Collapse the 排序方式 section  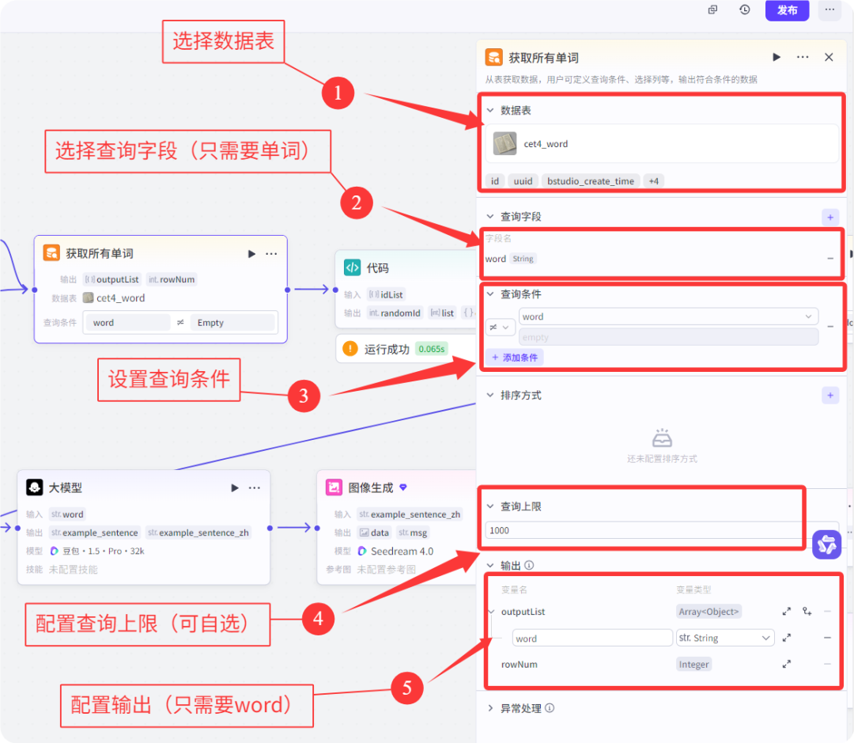tap(489, 396)
